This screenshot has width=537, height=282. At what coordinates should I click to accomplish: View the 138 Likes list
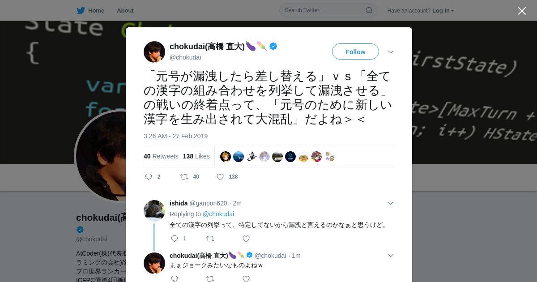click(196, 156)
